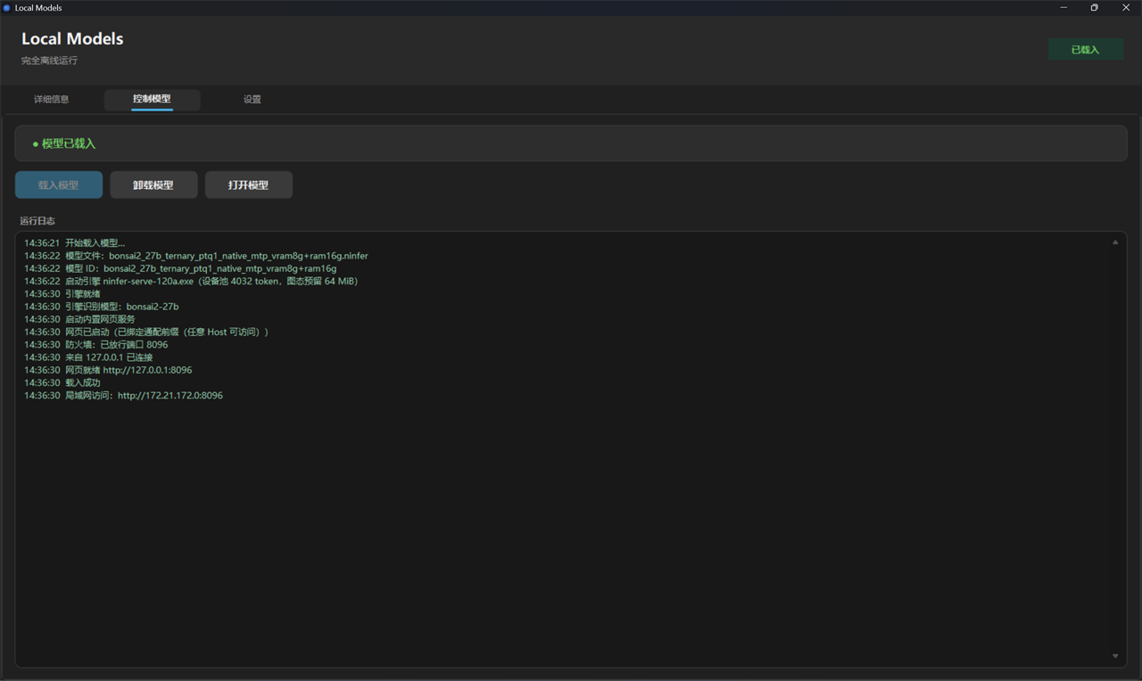Click the 引擎识别模型: bonsai2-27b log line
1142x681 pixels.
tap(102, 307)
